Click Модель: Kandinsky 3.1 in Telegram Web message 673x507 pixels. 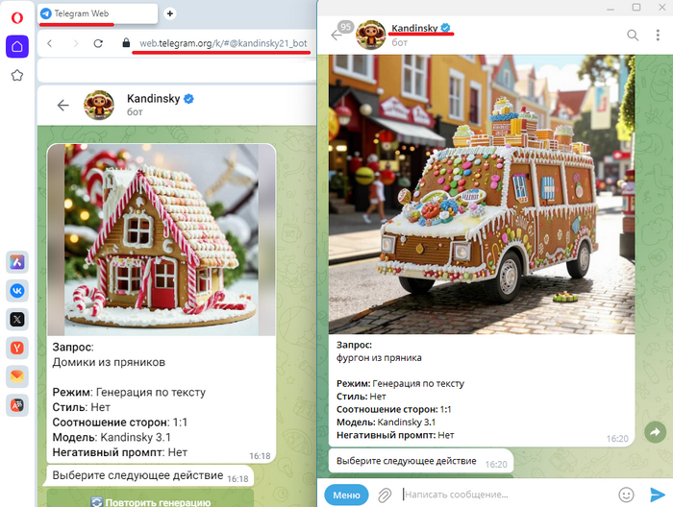(112, 438)
